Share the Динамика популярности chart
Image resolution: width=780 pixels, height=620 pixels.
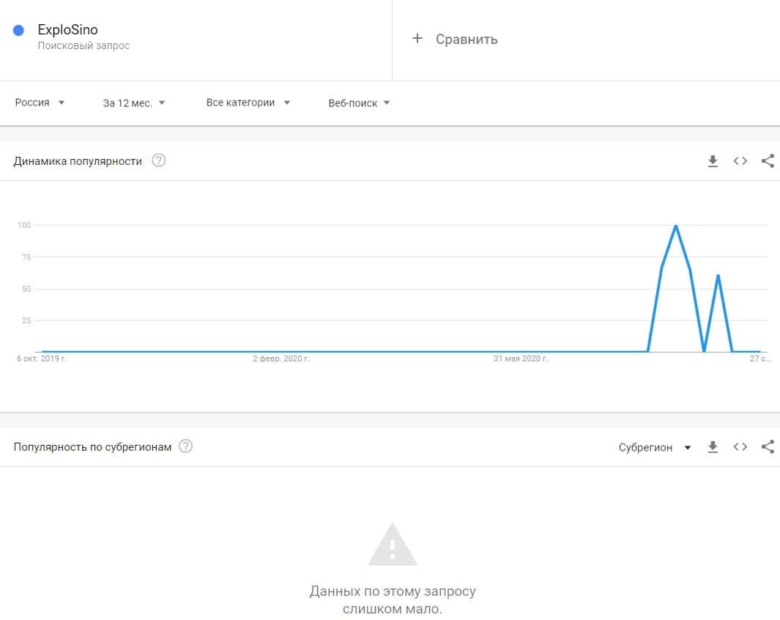[768, 160]
